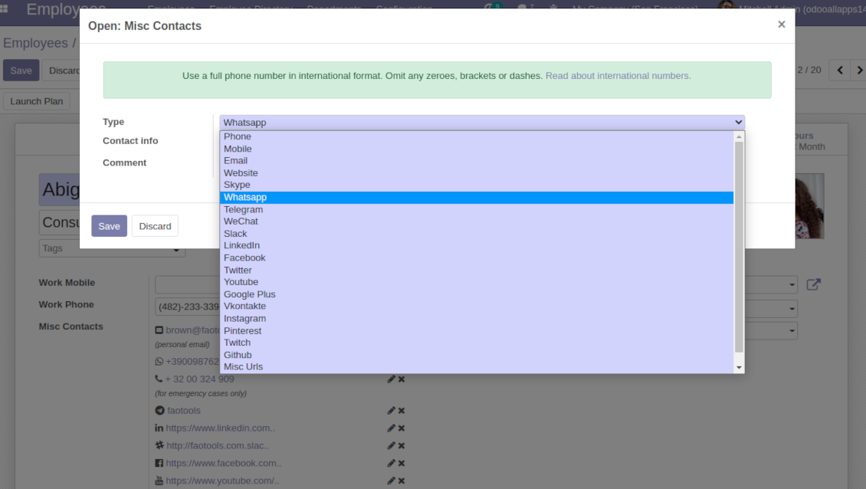The width and height of the screenshot is (866, 489).
Task: Remove the facebook.com contact entry
Action: point(402,463)
